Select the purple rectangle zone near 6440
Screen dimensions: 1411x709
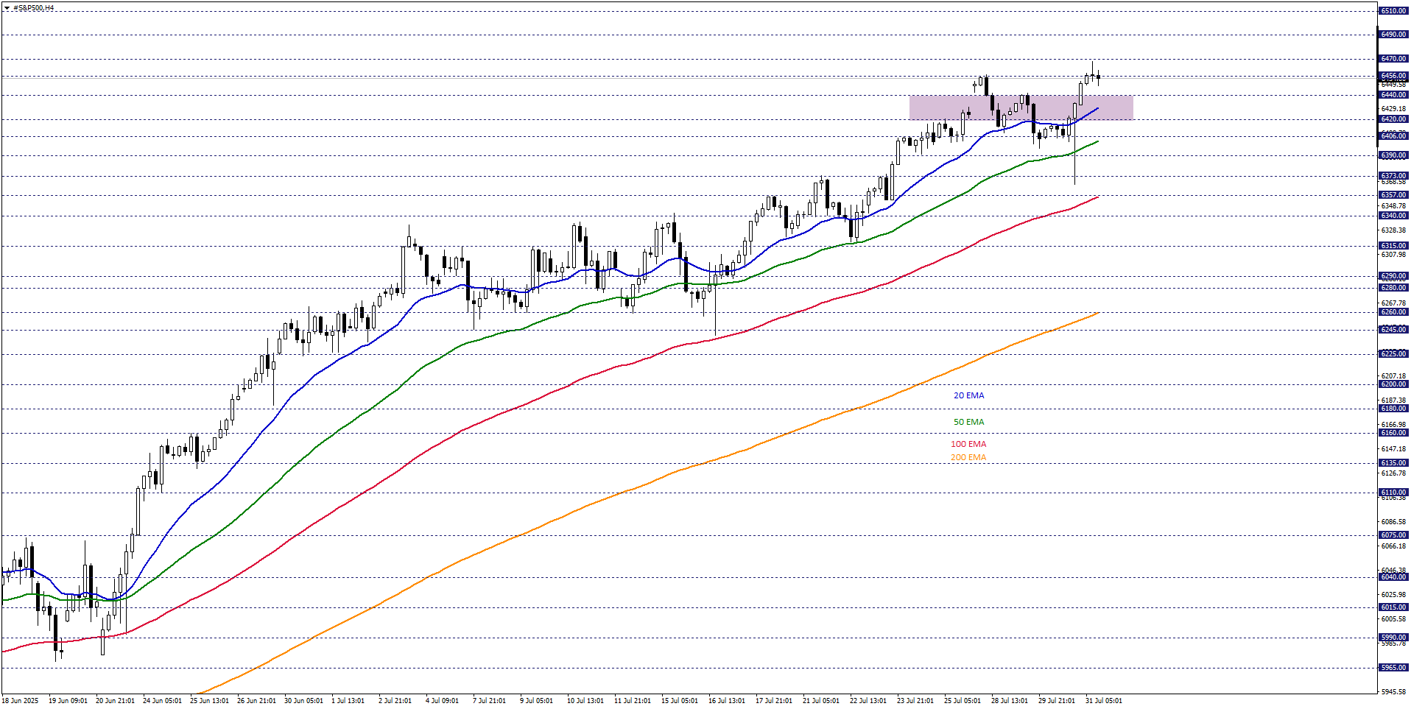[x=1021, y=107]
